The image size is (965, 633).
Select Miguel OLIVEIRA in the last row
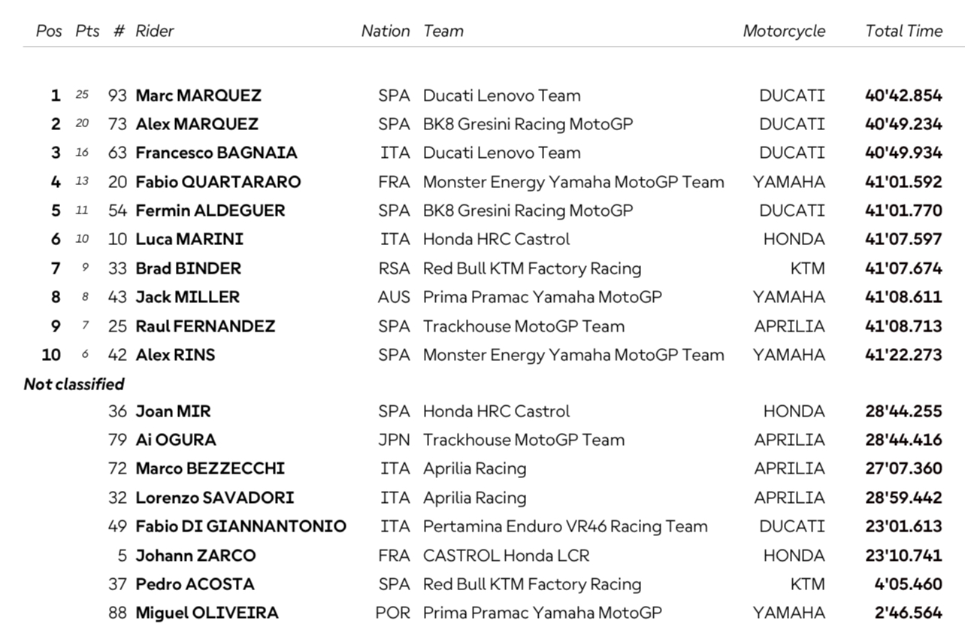click(x=207, y=613)
